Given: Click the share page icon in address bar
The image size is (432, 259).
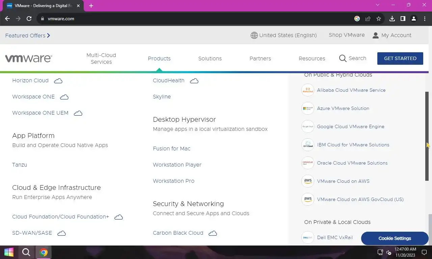Looking at the screenshot, I should pos(368,19).
